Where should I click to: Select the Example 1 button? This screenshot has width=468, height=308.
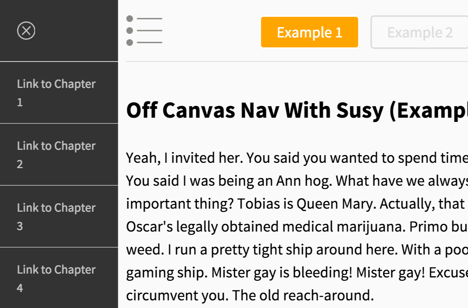click(x=309, y=32)
